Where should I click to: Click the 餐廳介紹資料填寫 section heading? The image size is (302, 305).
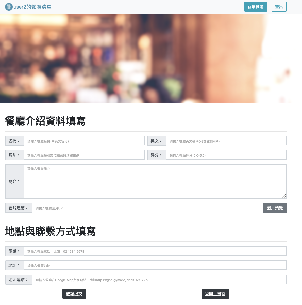[x=45, y=121]
